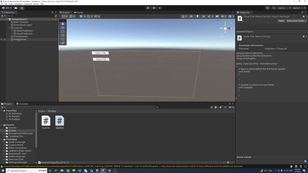Click the scene orientation gizmo green Y axis
Viewport: 308px width, 173px height.
pos(225,25)
